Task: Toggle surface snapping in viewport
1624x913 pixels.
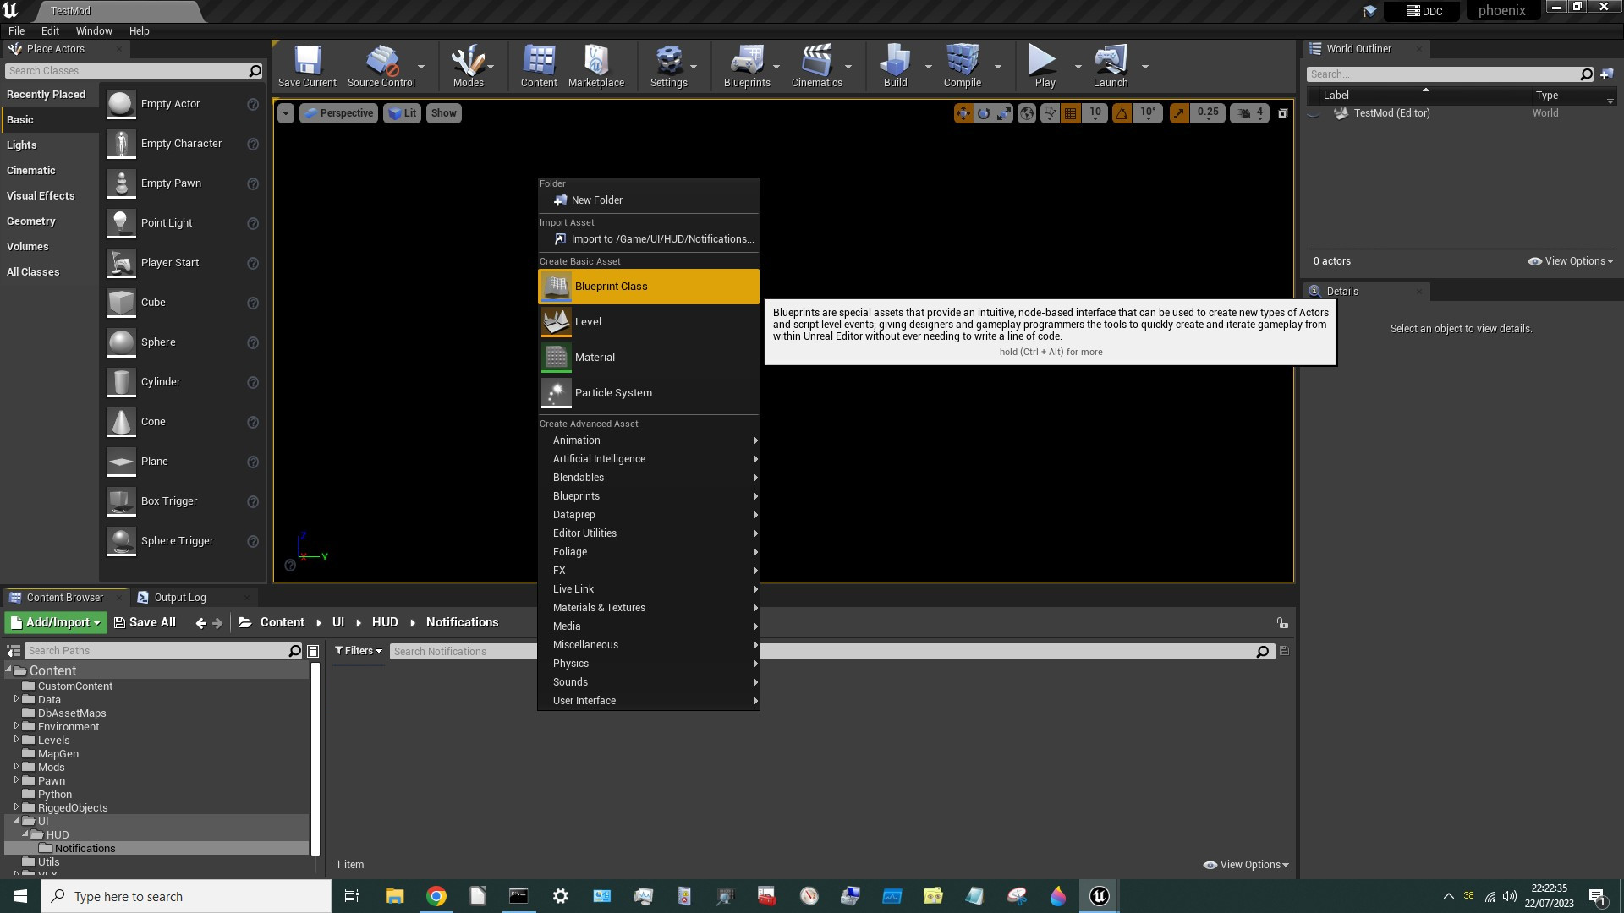Action: pyautogui.click(x=1050, y=113)
